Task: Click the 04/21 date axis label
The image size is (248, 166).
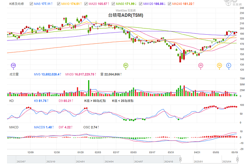Action: click(197, 152)
